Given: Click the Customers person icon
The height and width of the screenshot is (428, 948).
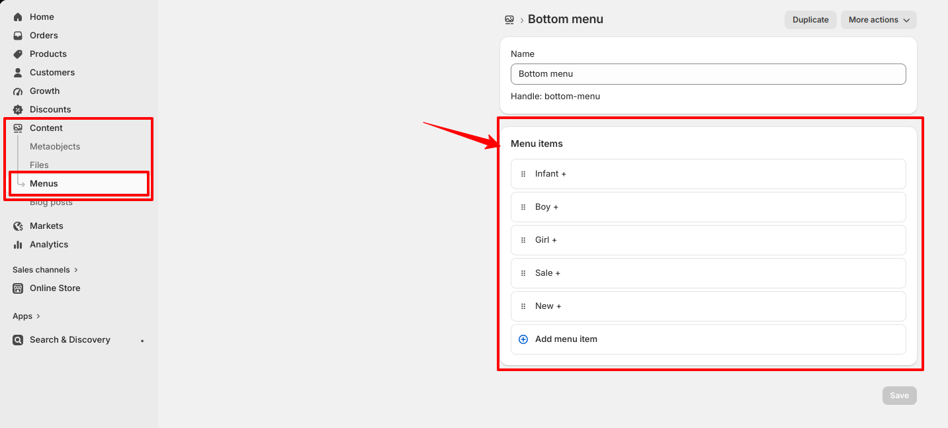Looking at the screenshot, I should coord(18,72).
